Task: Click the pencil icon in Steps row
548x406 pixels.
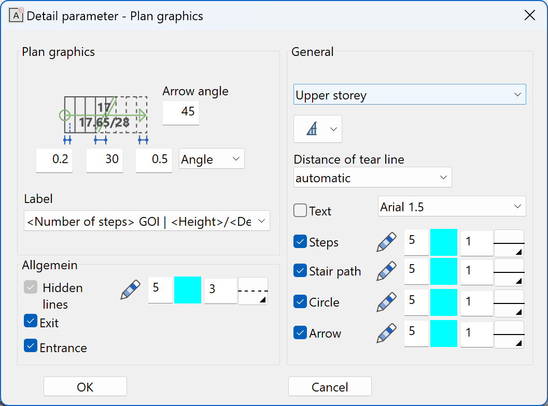Action: click(x=387, y=242)
